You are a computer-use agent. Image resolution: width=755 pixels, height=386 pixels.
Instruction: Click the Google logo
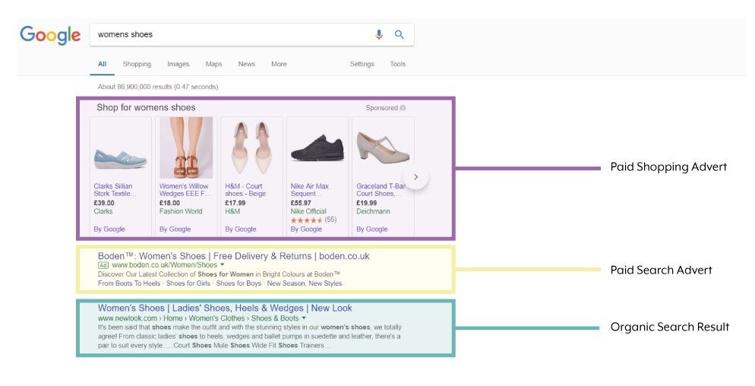tap(50, 35)
